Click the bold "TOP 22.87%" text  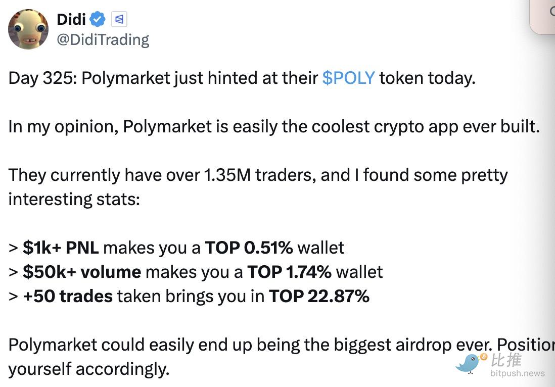tap(319, 296)
